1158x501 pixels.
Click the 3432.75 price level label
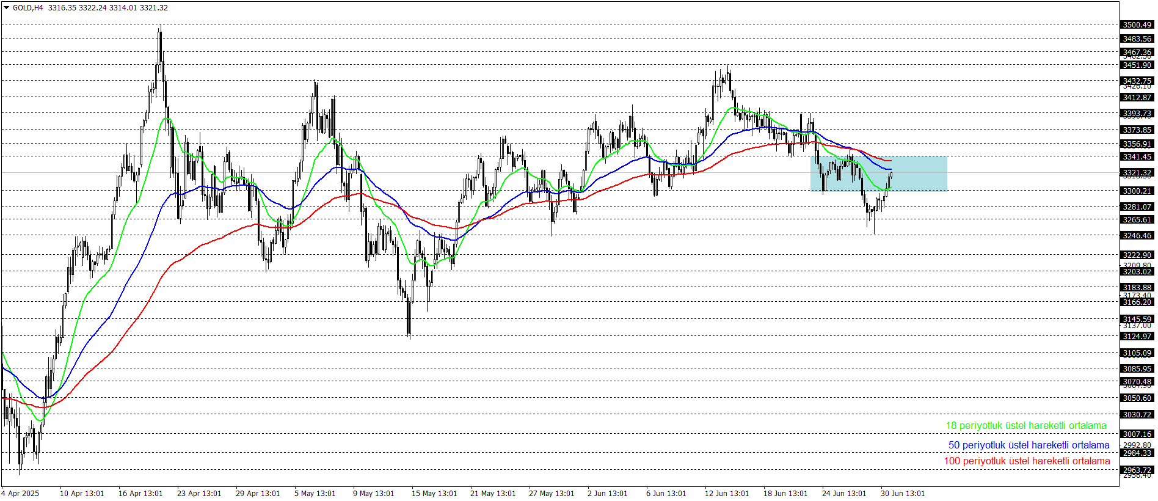coord(1137,81)
